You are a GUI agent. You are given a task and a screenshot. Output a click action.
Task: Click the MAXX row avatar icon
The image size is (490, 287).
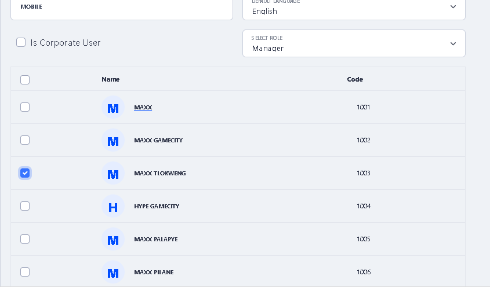(113, 108)
